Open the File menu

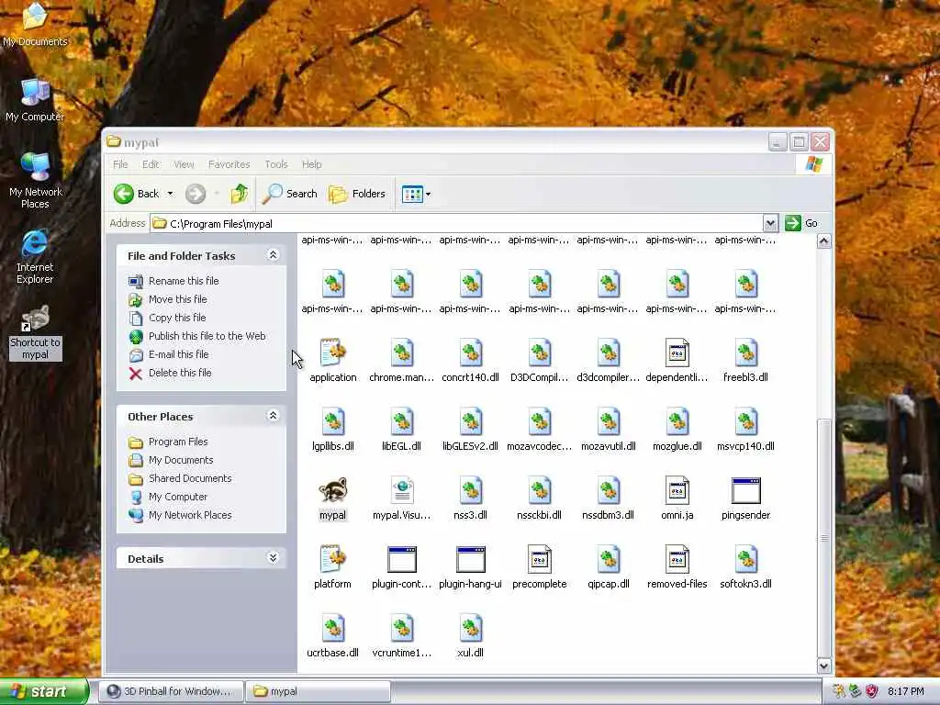coord(120,164)
